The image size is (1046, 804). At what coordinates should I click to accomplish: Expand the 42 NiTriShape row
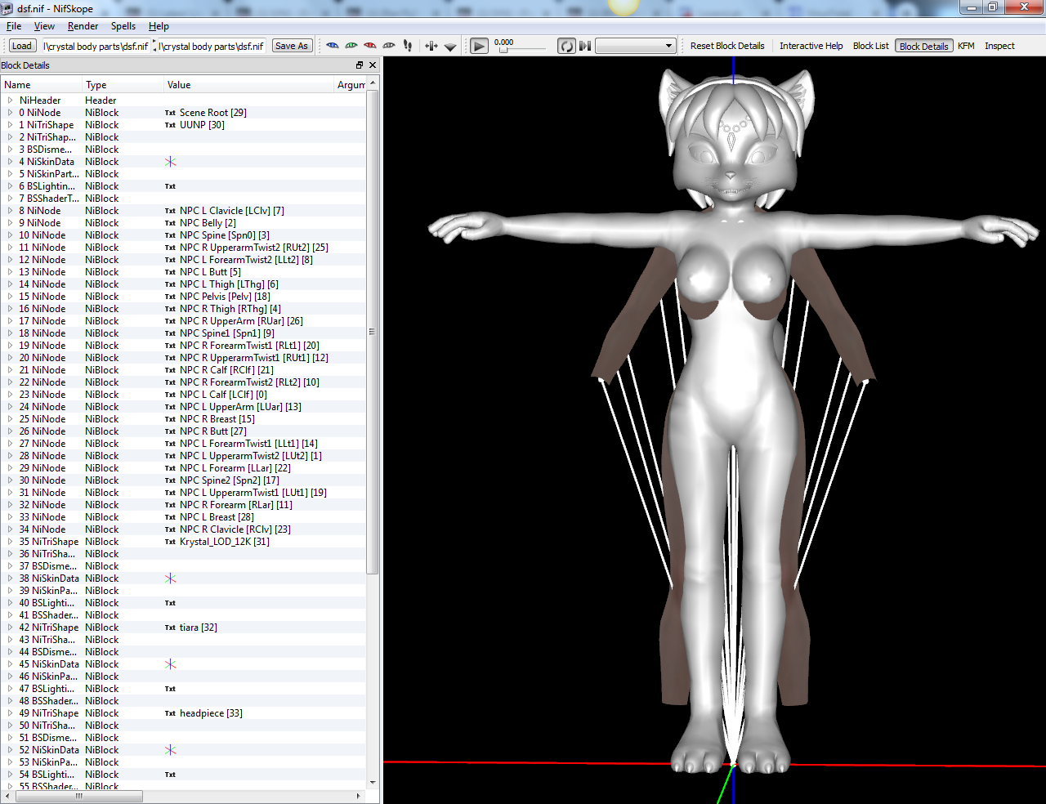point(10,628)
